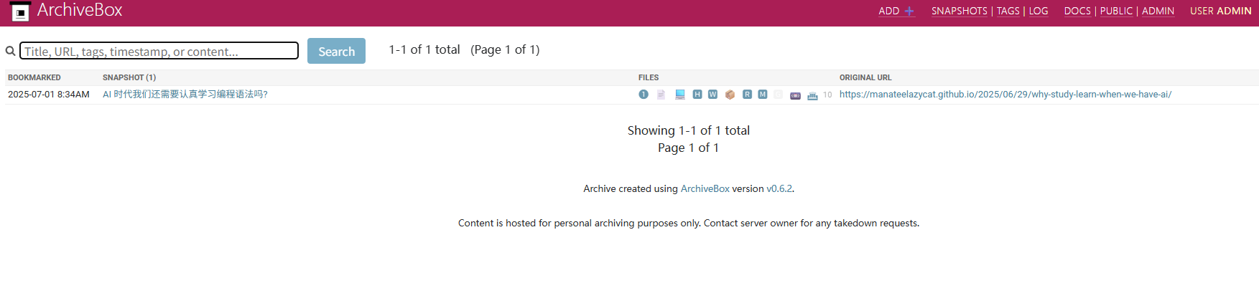Click the '(Page 1 of 1)' text near search

point(505,49)
